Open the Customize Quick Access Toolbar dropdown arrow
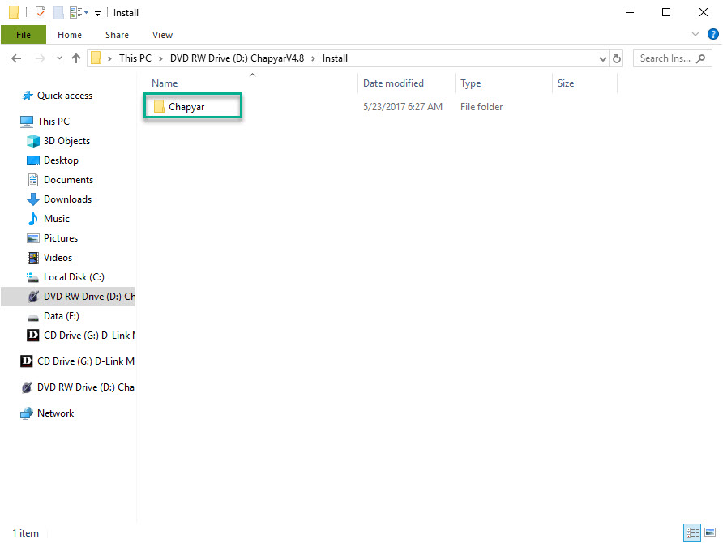723x543 pixels. 97,13
